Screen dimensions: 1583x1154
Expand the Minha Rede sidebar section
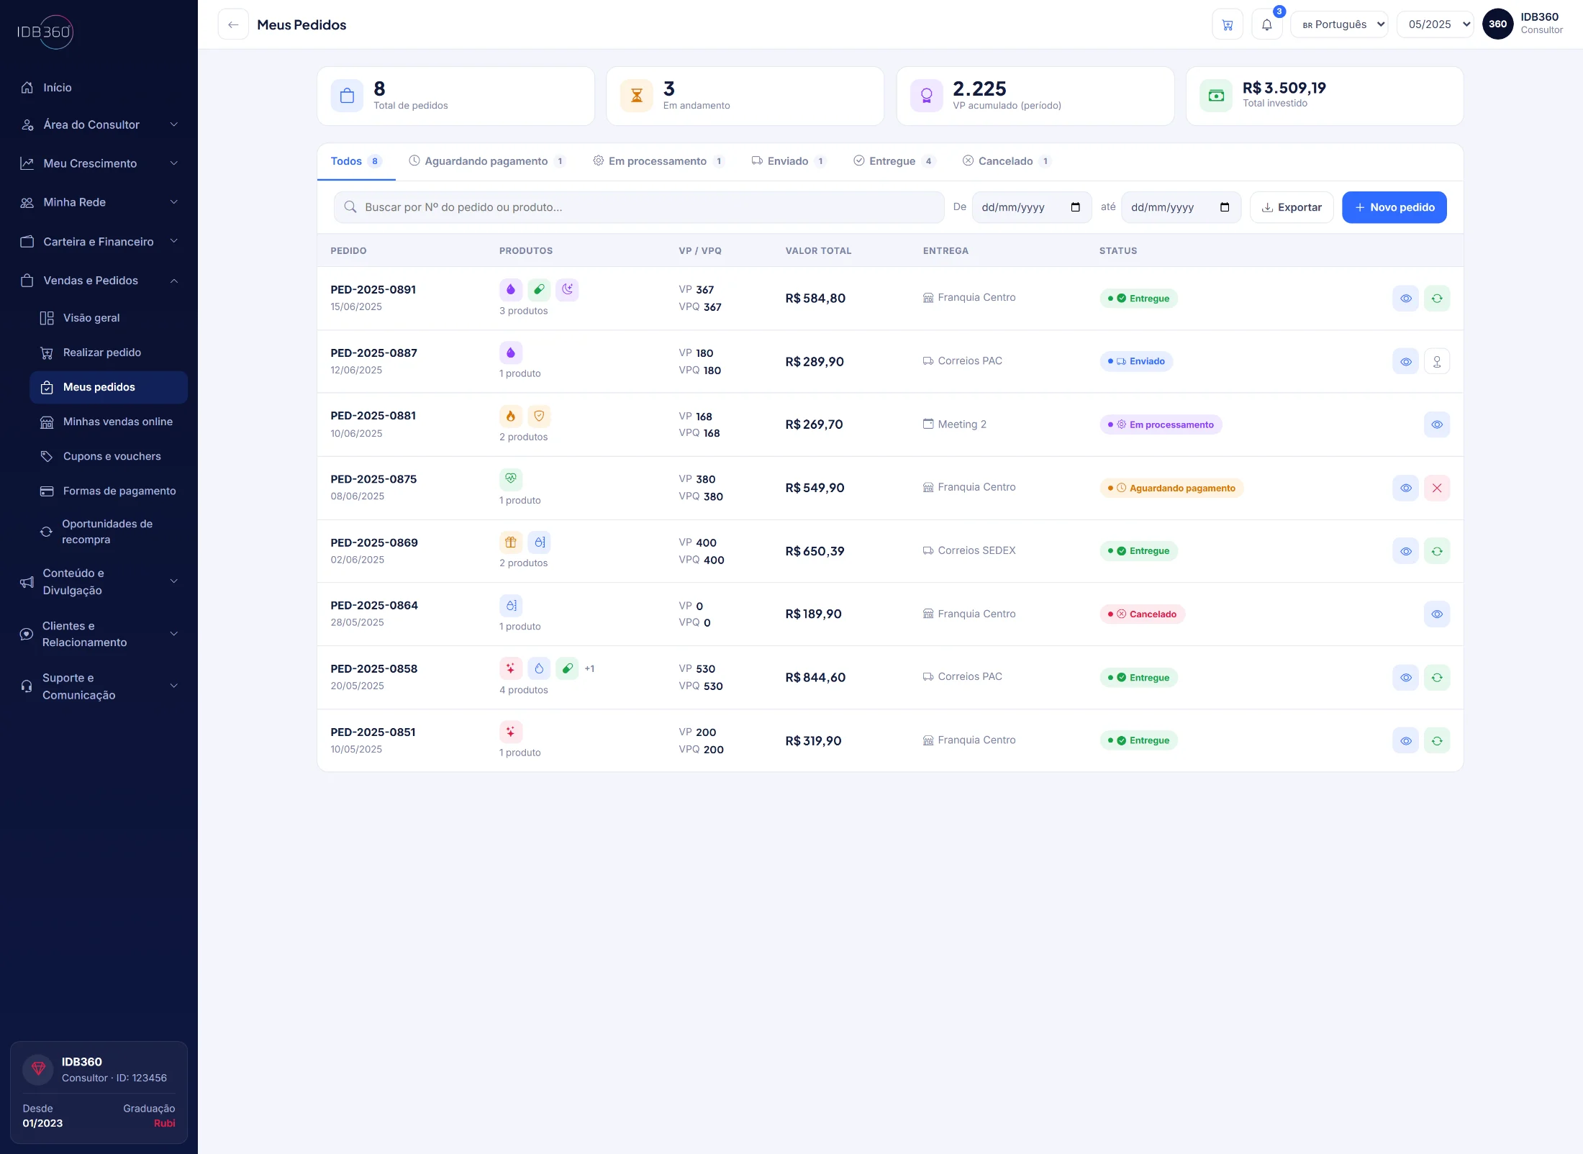click(99, 202)
